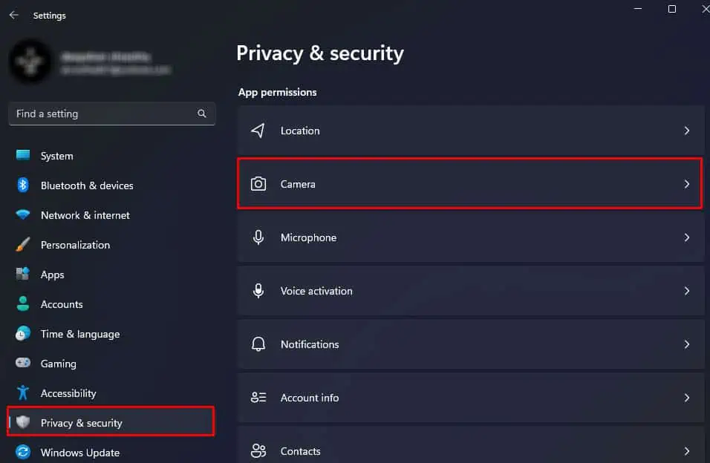Switch to the Apps section
Screen dimensions: 710x463
tap(52, 275)
